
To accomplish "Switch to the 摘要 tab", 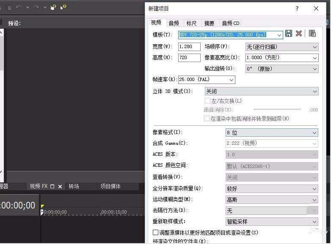I will [x=209, y=23].
